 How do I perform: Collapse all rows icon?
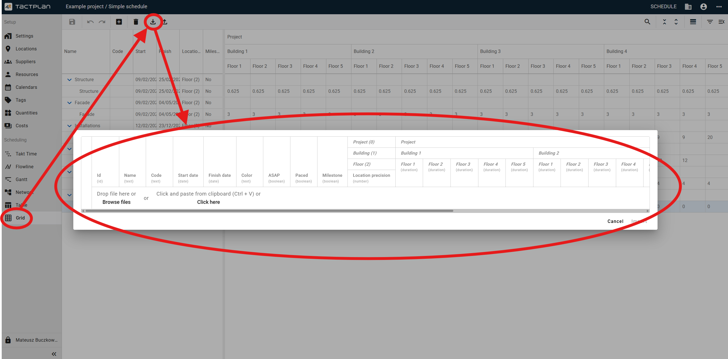pyautogui.click(x=664, y=22)
